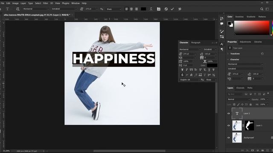Open the History panel icon
The width and height of the screenshot is (273, 153).
222,19
